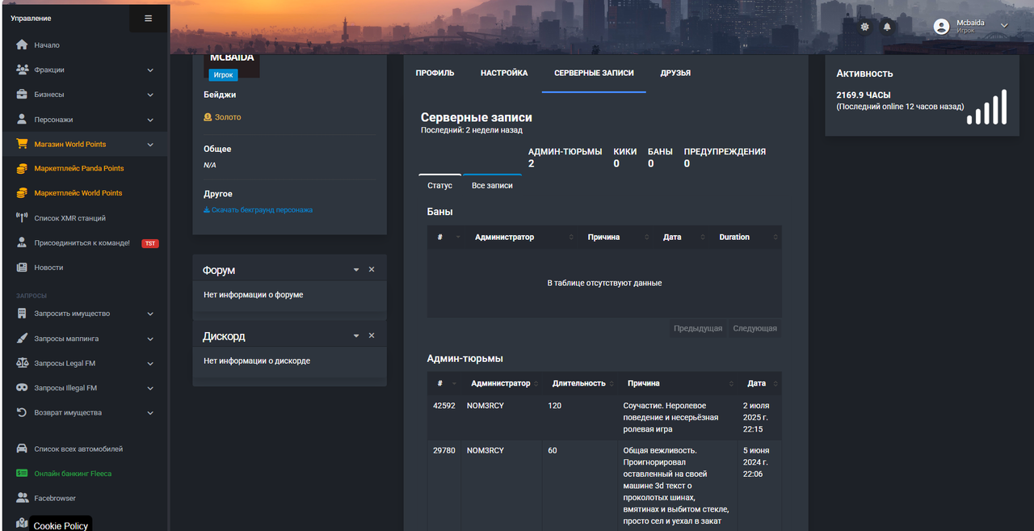1034x531 pixels.
Task: Click the Предыдущая pagination button
Action: tap(698, 328)
